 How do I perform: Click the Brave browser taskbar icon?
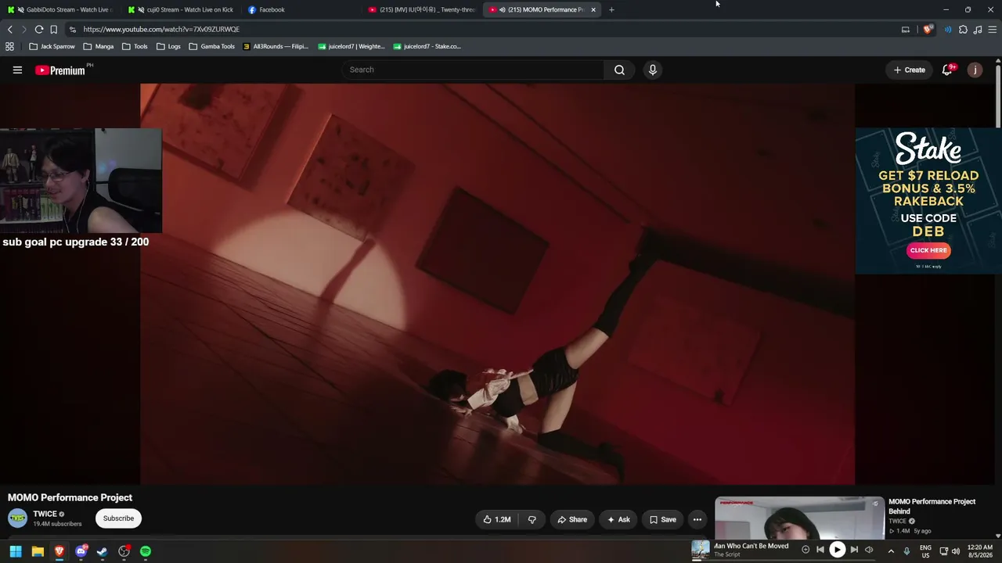point(59,551)
